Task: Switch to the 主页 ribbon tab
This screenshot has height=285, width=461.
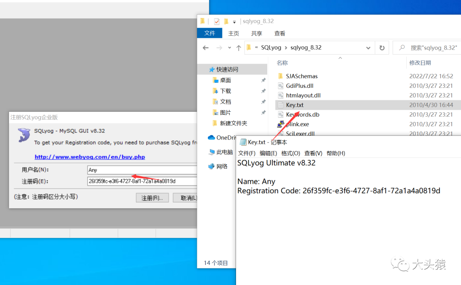Action: click(233, 33)
